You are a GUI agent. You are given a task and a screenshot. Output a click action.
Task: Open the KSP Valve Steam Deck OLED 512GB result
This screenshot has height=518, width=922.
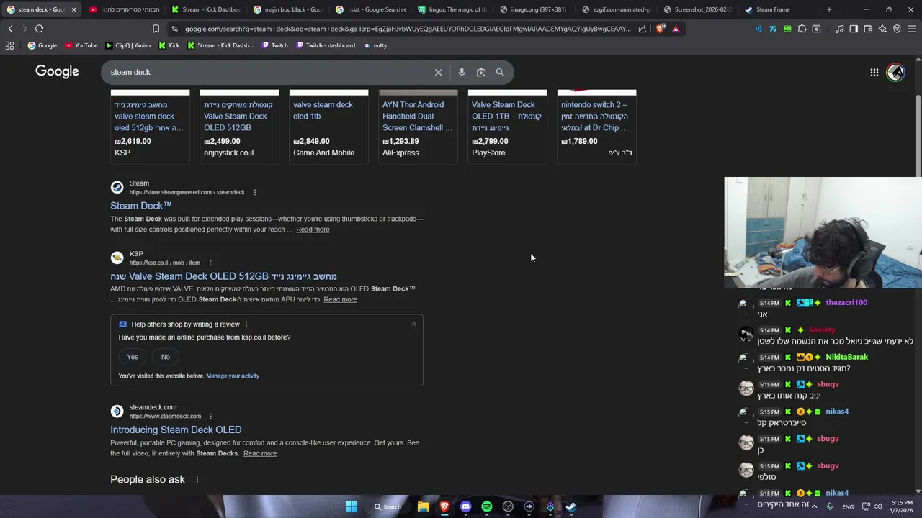tap(223, 276)
